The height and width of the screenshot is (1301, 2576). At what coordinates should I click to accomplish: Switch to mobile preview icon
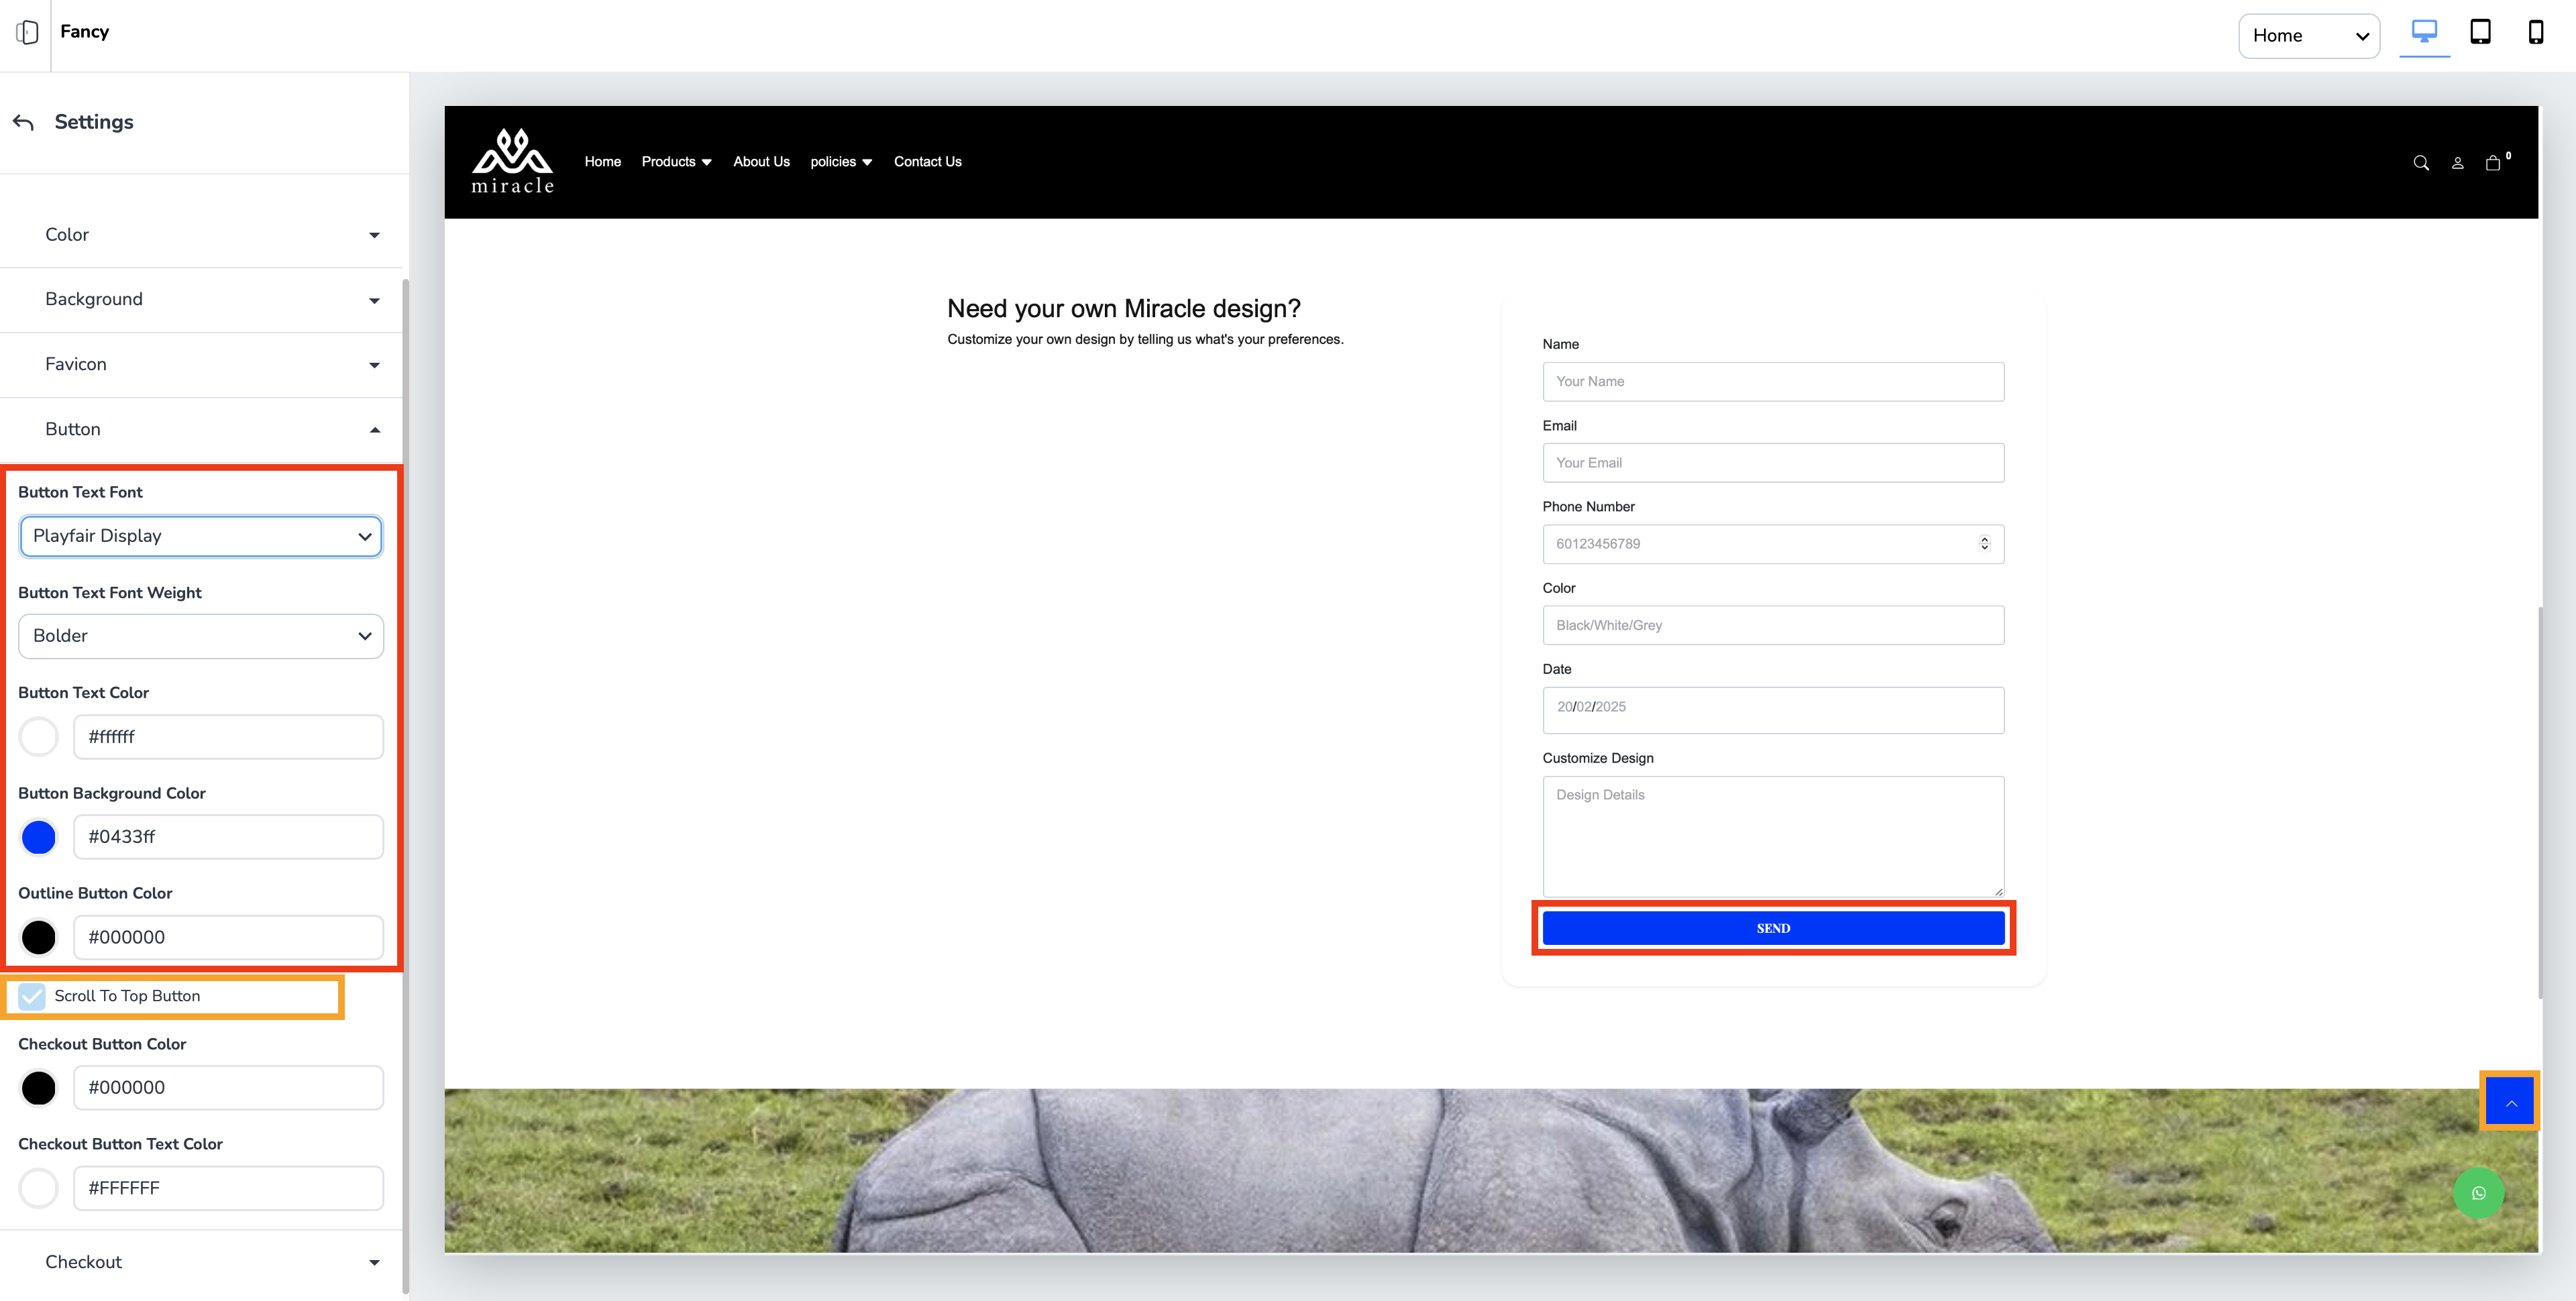coord(2535,32)
